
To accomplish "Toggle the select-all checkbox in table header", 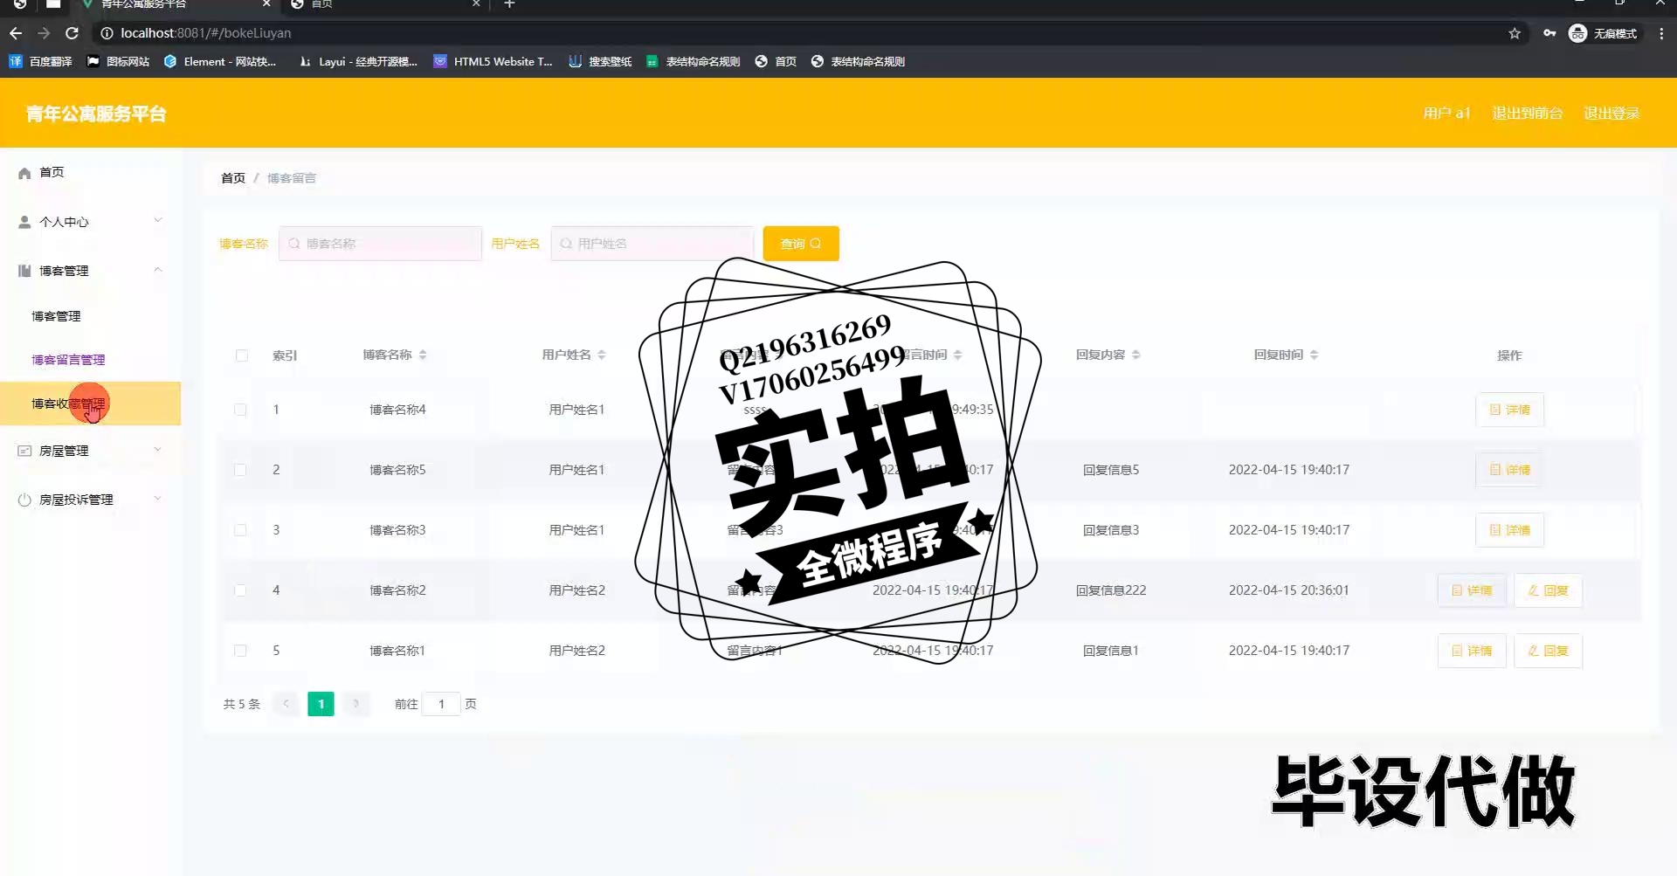I will pos(242,355).
